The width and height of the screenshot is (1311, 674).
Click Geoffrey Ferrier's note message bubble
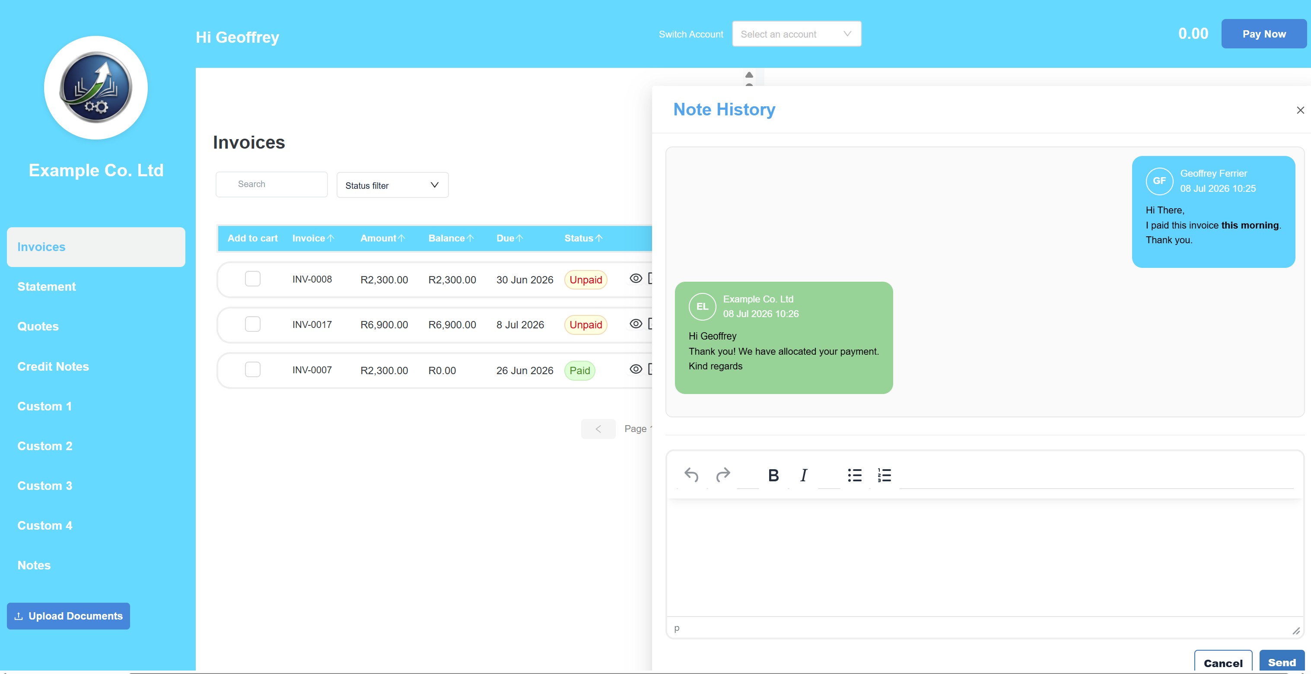pyautogui.click(x=1213, y=212)
